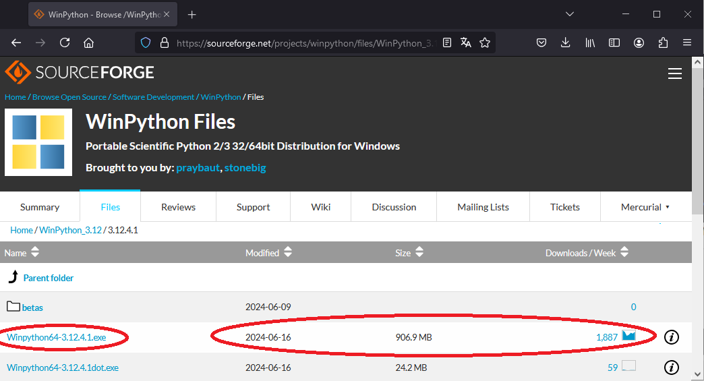Open the betas folder icon
Viewport: 704px width, 381px height.
tap(13, 307)
